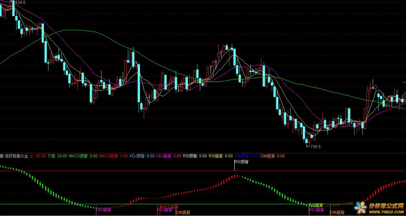Click the RSI顶背 signal marker at indicator peak
The image size is (406, 216).
pyautogui.click(x=241, y=162)
